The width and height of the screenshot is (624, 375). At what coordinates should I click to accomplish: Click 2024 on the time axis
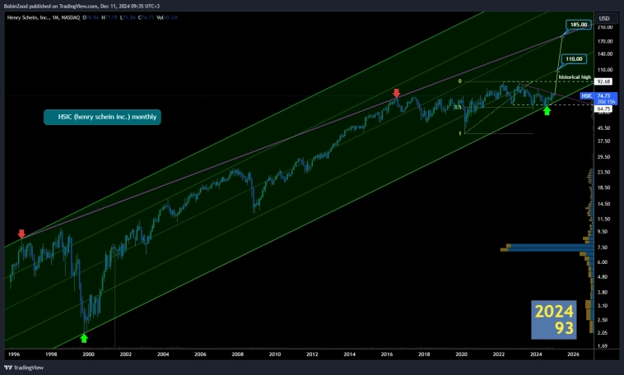point(536,354)
